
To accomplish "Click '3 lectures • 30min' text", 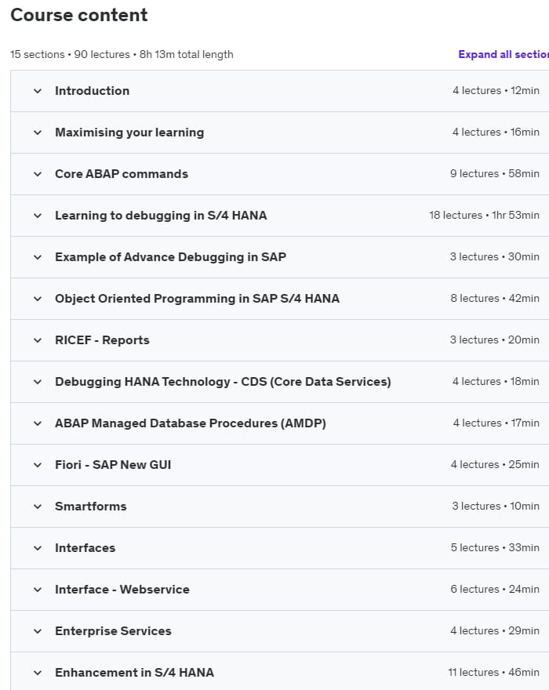I will pos(494,257).
